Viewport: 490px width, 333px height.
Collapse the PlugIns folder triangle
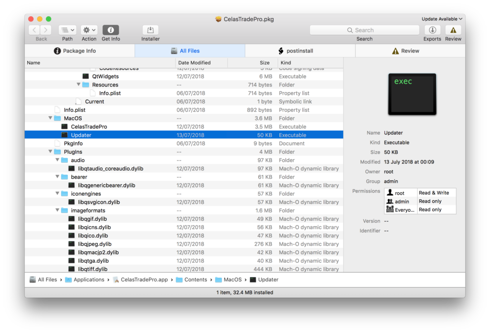(x=51, y=152)
